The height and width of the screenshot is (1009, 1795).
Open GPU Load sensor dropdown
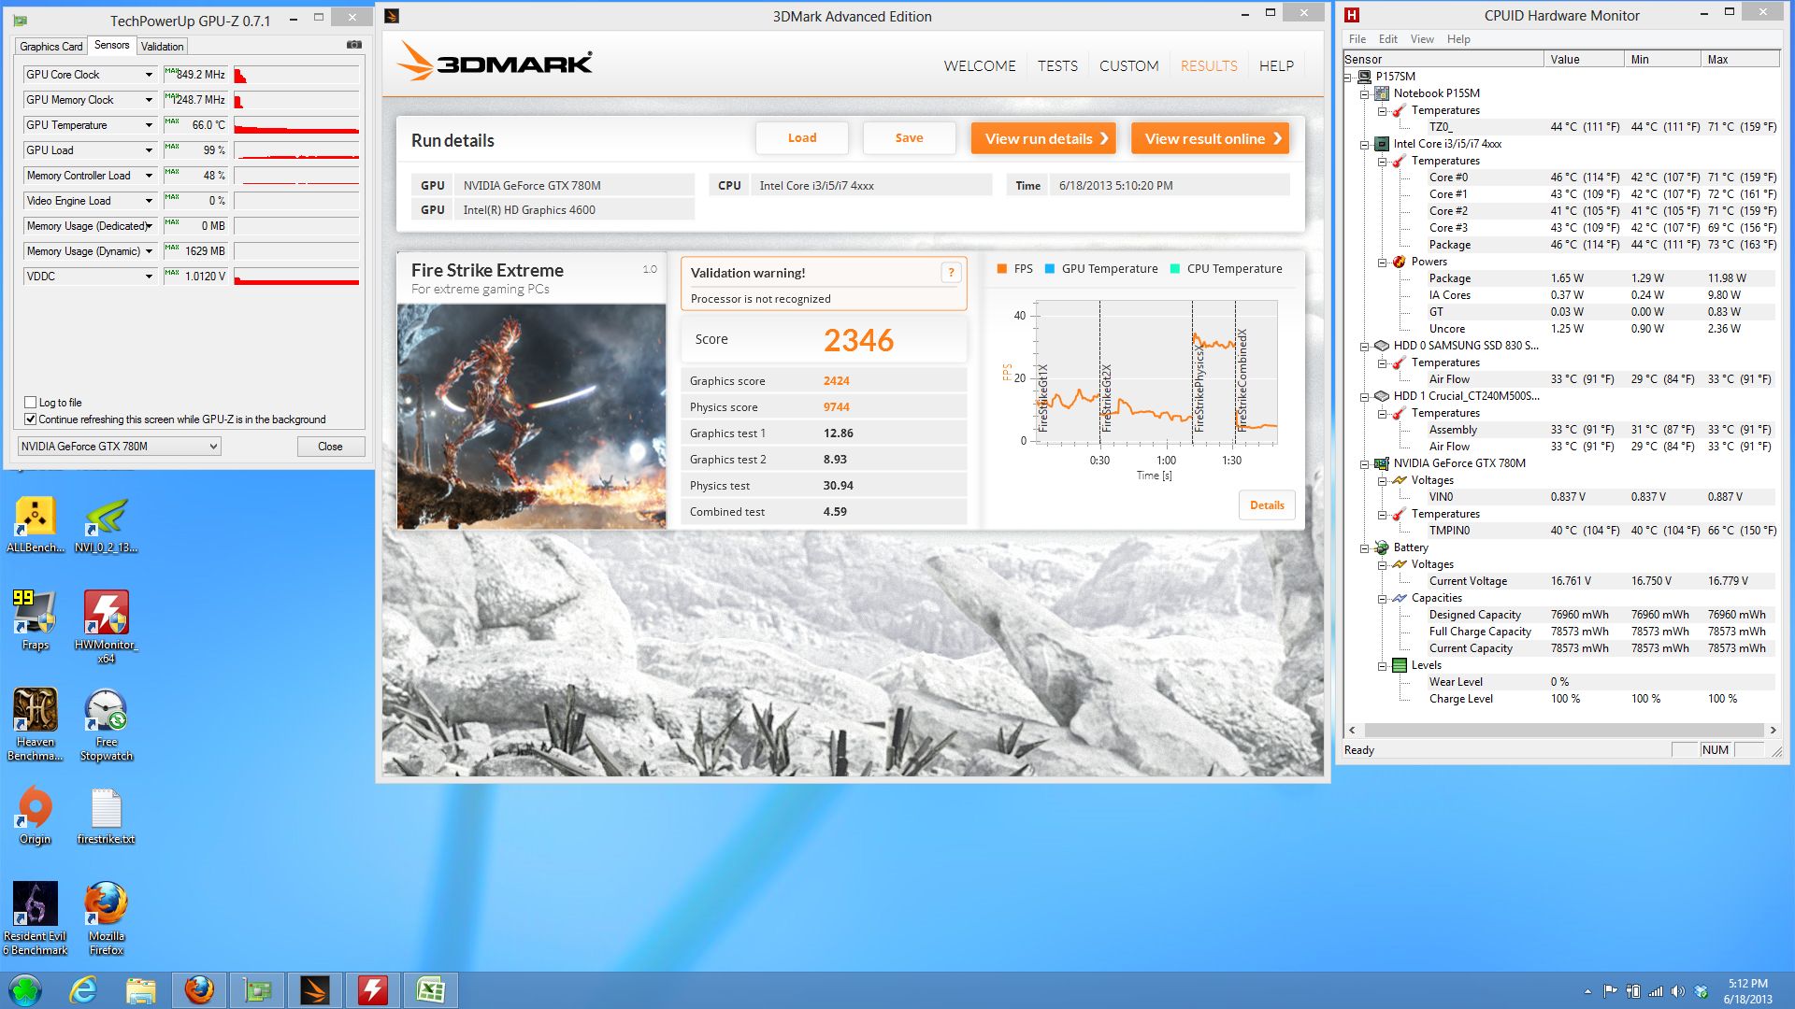[x=149, y=150]
